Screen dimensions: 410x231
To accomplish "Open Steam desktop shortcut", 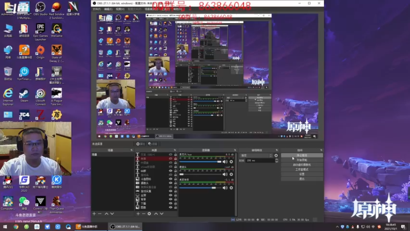I will click(24, 95).
